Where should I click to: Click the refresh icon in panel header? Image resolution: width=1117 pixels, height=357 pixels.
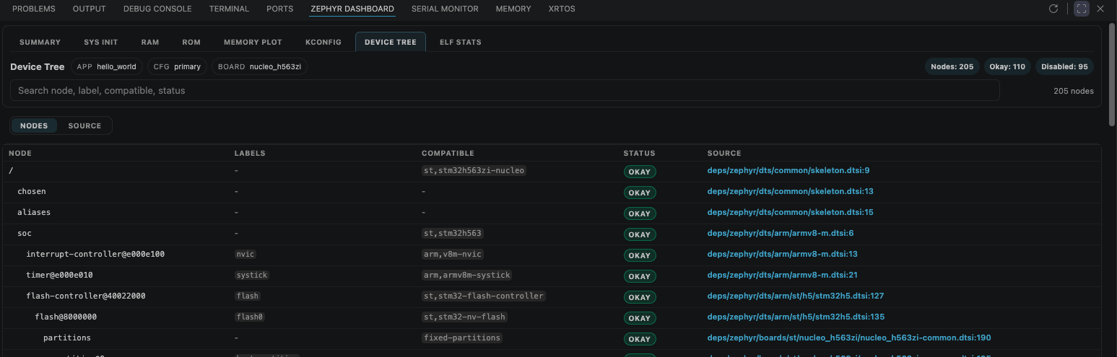coord(1053,9)
